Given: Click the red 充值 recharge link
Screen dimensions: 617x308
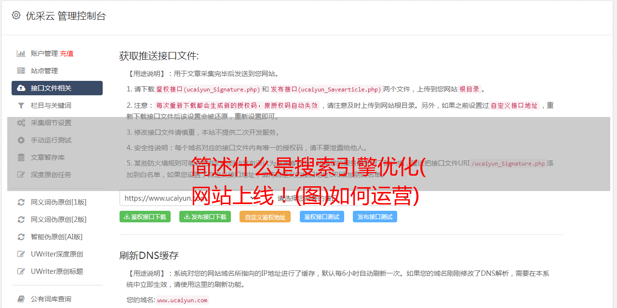Looking at the screenshot, I should click(67, 53).
